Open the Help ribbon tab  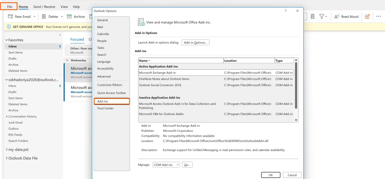[76, 7]
